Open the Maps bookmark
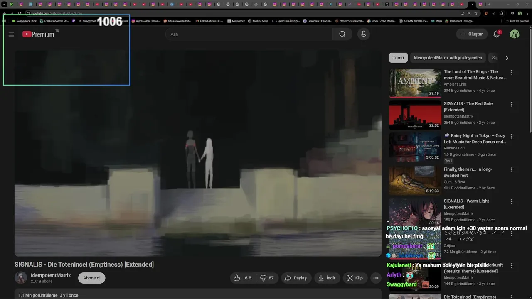Screen dimensions: 532x299 [x=436, y=21]
